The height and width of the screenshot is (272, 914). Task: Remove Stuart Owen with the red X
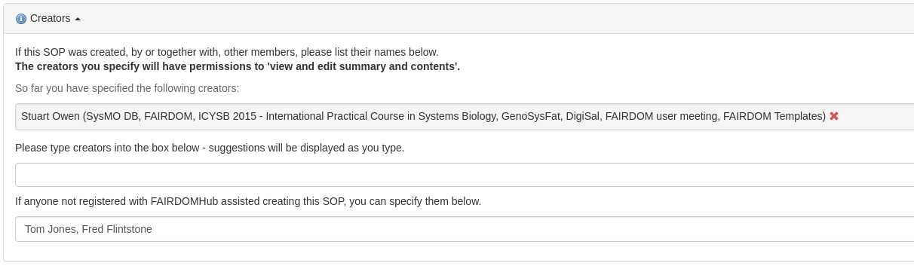point(834,116)
